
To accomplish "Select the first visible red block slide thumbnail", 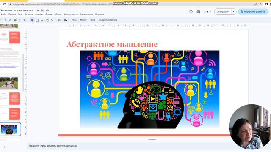I will point(10,38).
